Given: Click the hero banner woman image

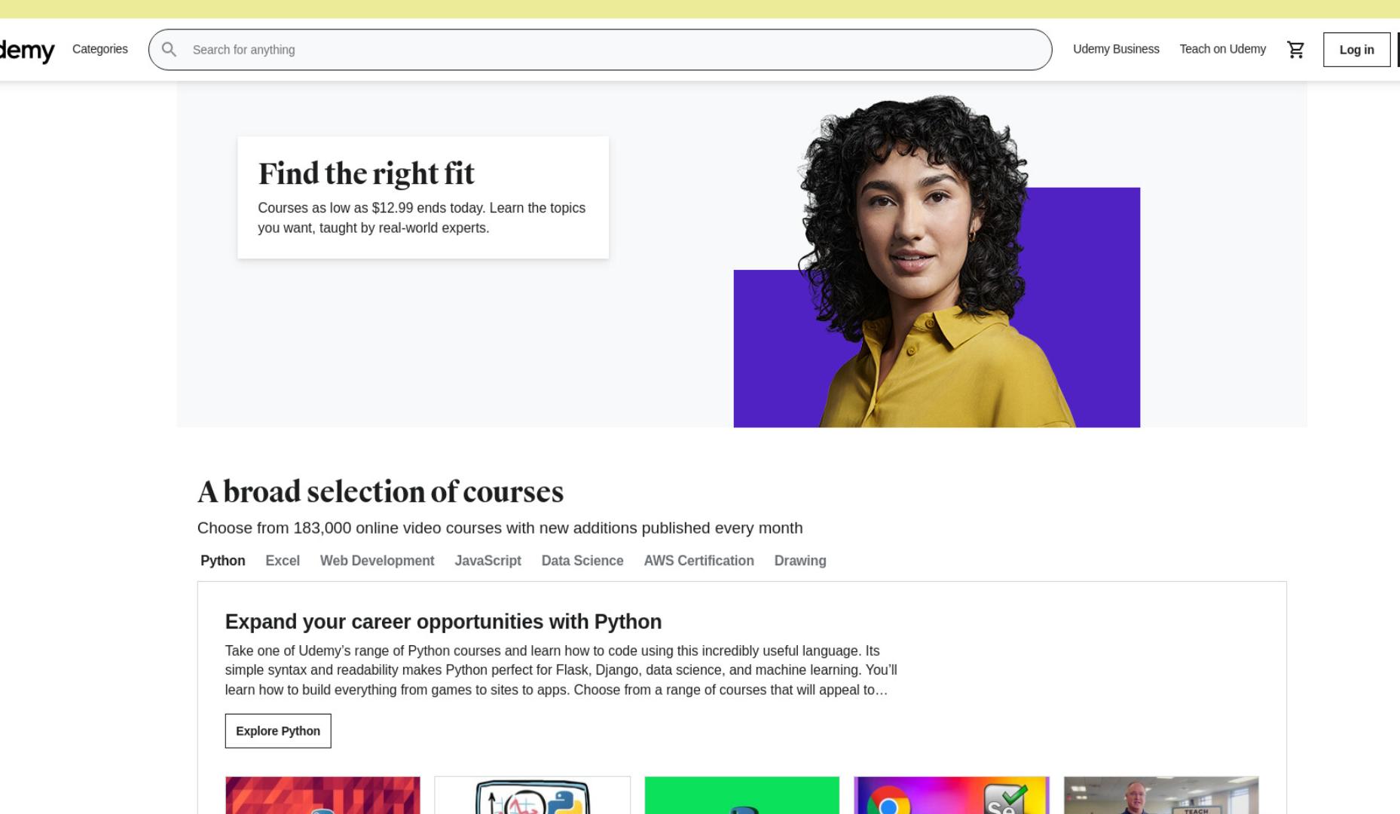Looking at the screenshot, I should tap(937, 260).
